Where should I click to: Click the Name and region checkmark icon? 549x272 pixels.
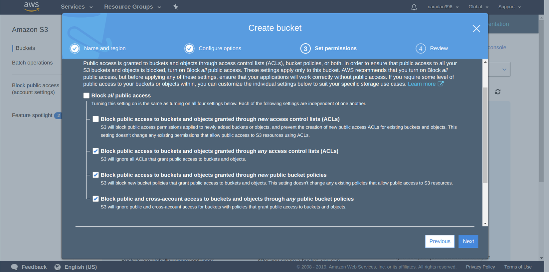coord(75,49)
